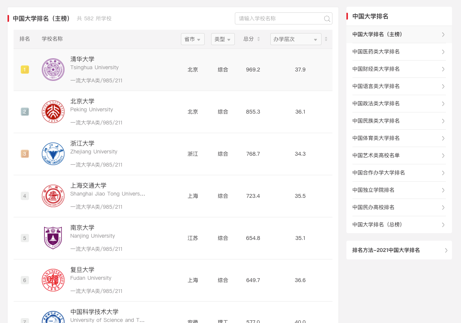Click Fudan University English name
461x323 pixels.
pos(91,278)
